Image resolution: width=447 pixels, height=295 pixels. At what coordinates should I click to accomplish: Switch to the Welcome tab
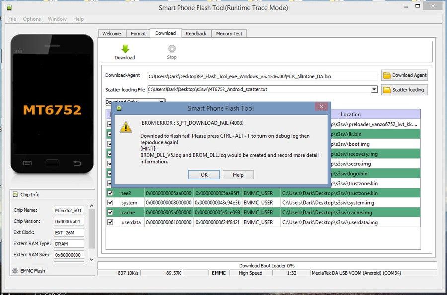111,34
